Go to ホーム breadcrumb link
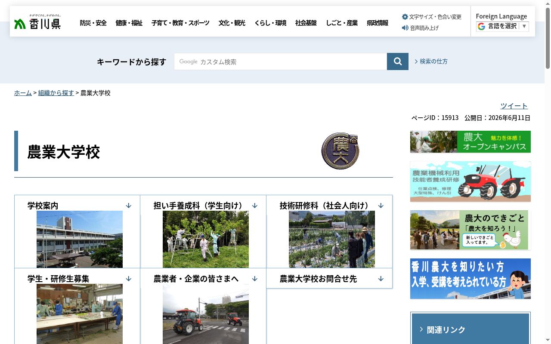The image size is (551, 344). (23, 93)
